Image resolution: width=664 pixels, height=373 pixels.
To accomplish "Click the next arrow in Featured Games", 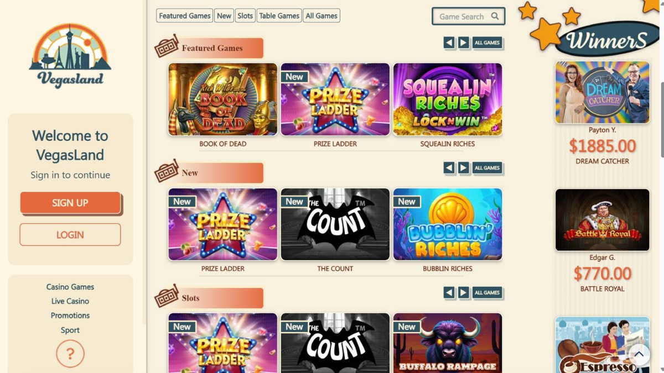I will coord(464,43).
